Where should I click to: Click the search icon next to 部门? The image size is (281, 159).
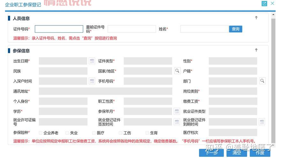click(262, 81)
